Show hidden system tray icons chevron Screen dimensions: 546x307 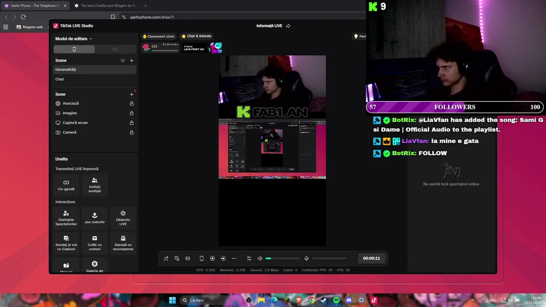473,300
